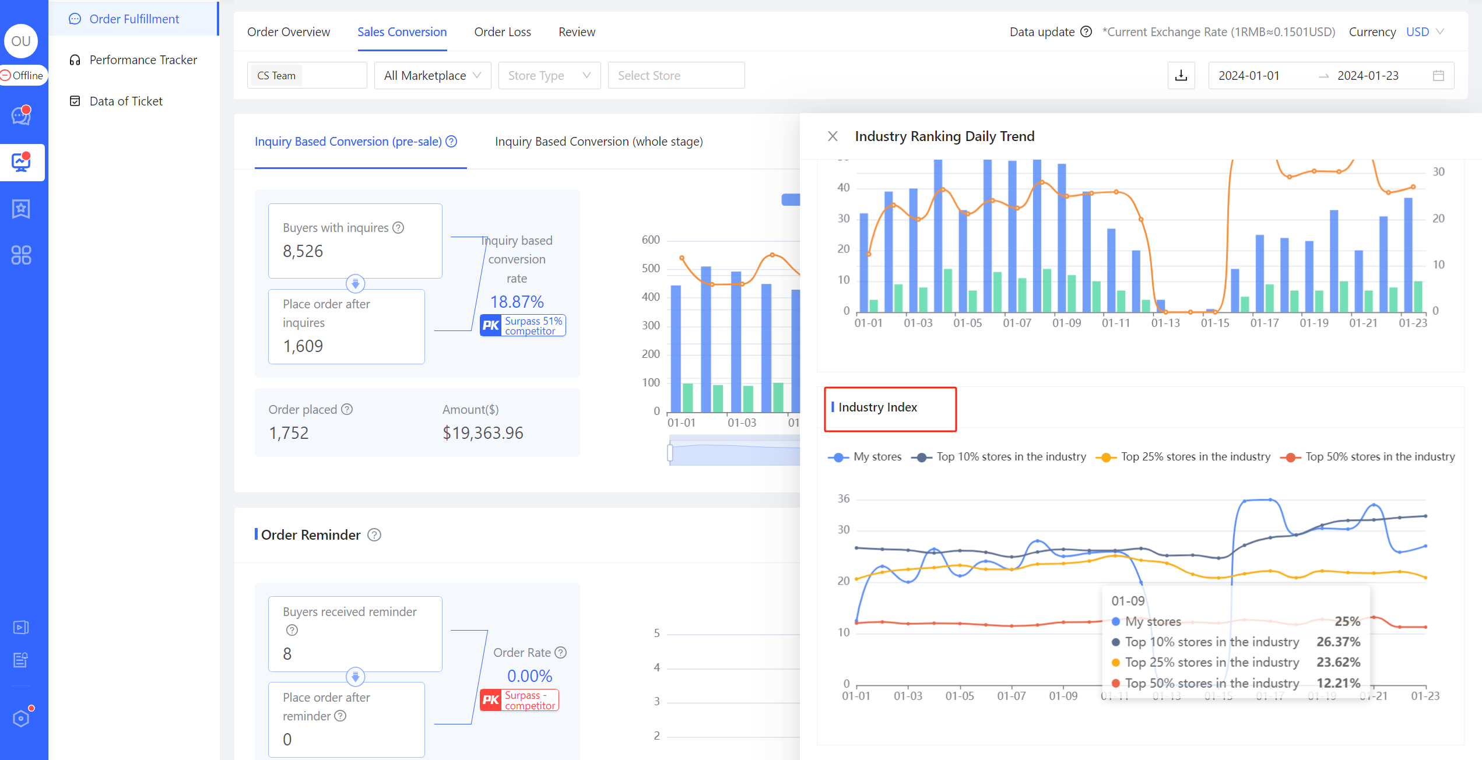Open the USD currency dropdown
This screenshot has width=1482, height=760.
click(x=1425, y=32)
